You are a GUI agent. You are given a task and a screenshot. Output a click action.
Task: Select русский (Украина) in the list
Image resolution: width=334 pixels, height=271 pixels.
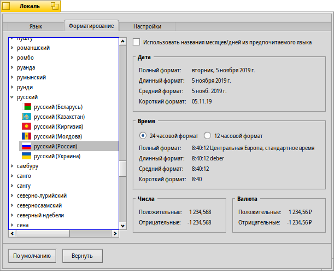coord(57,156)
